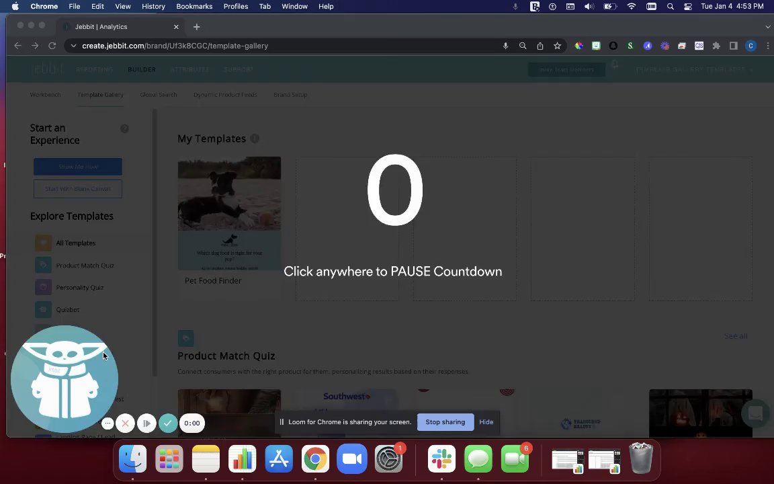Click the help icon beside Start an Experience
This screenshot has height=484, width=774.
[124, 128]
